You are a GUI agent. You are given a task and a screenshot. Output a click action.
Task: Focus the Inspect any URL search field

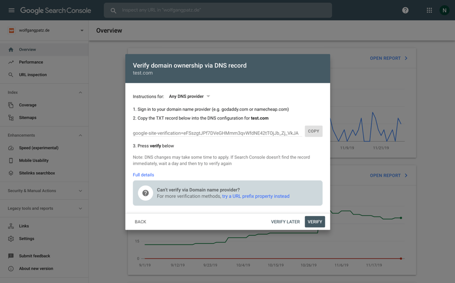point(218,11)
